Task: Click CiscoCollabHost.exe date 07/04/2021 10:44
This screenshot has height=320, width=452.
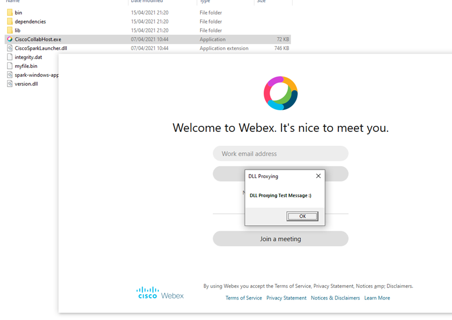Action: 150,39
